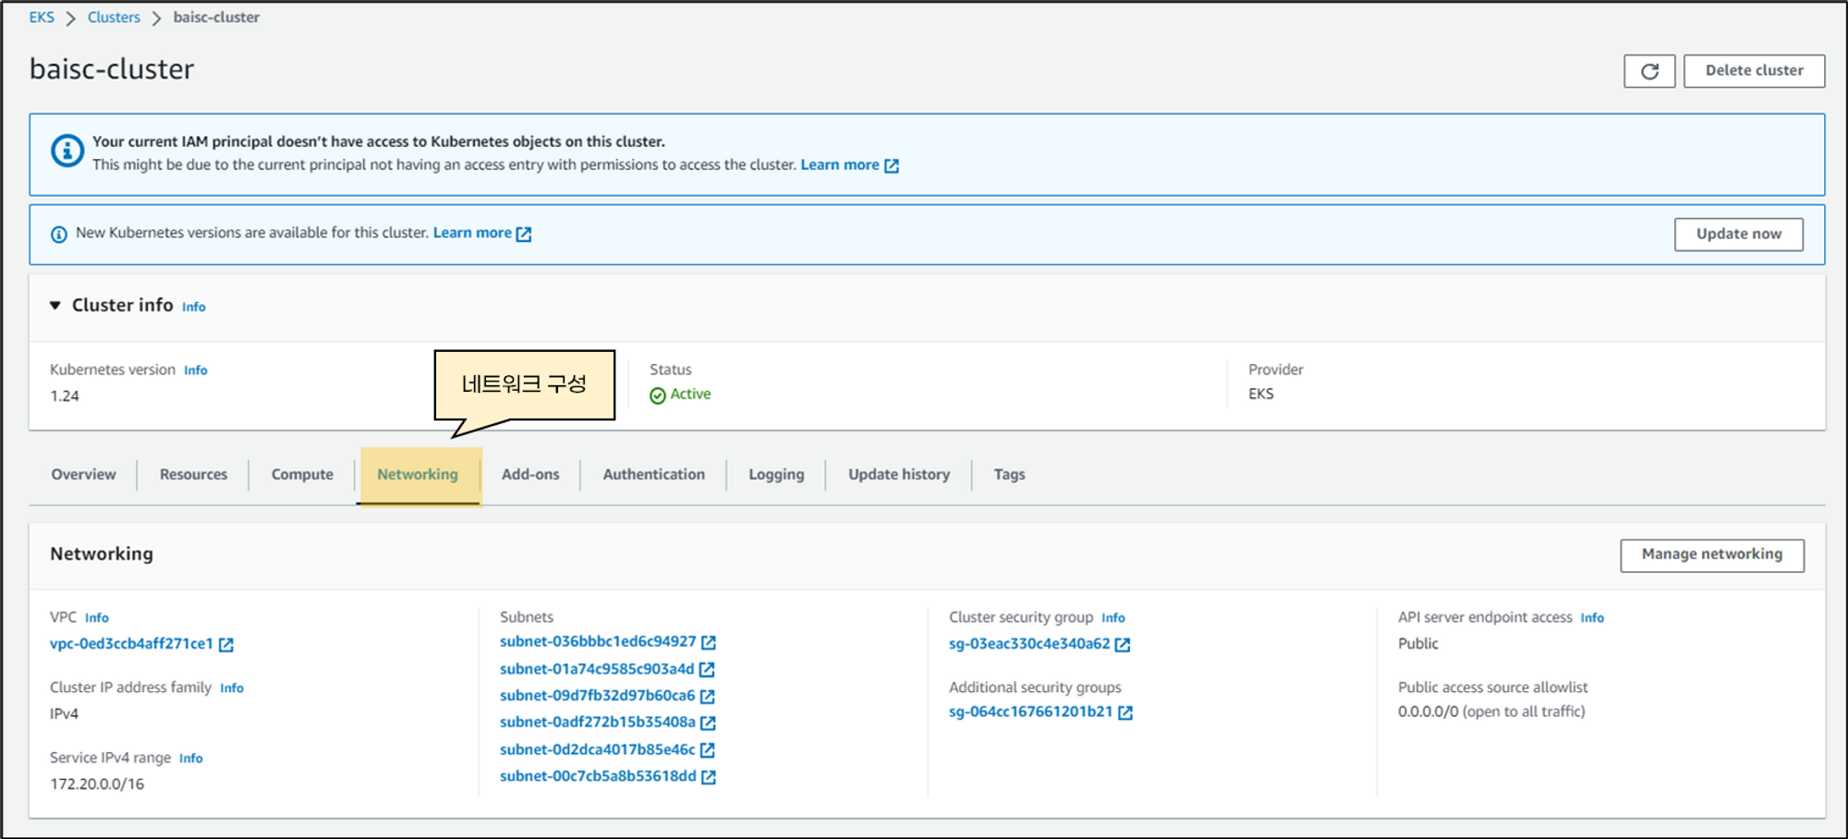The height and width of the screenshot is (839, 1848).
Task: Select the Kubernetes version value 1.24
Action: click(65, 396)
